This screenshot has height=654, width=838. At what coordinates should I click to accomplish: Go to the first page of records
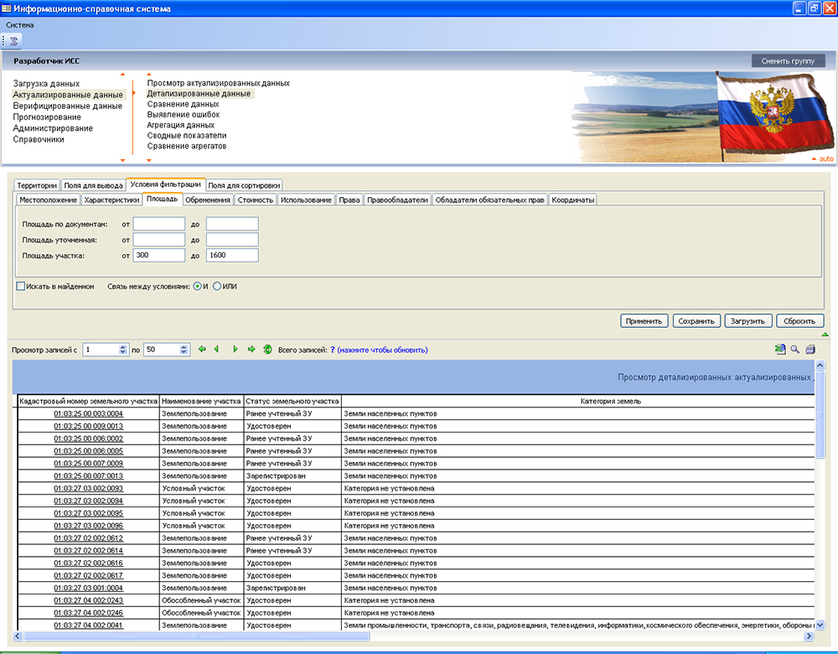(x=201, y=350)
